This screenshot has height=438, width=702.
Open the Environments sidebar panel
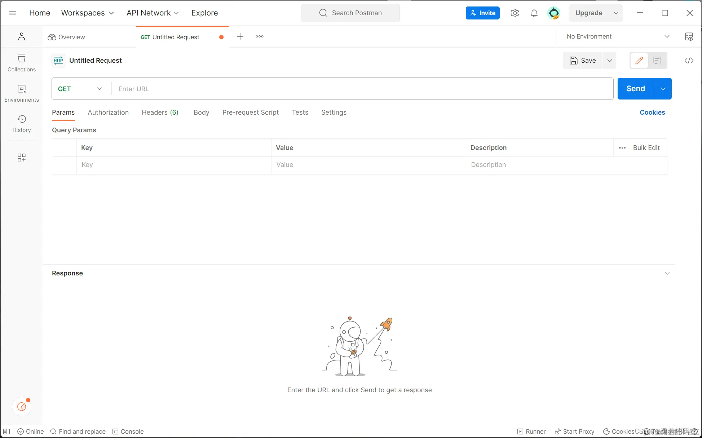click(x=21, y=93)
